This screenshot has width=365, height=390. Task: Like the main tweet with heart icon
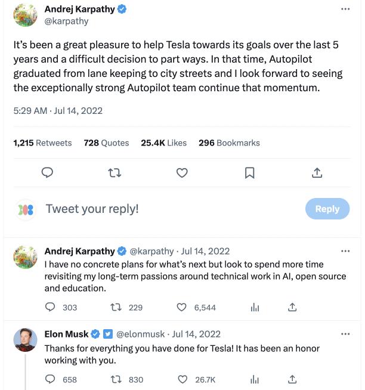182,173
